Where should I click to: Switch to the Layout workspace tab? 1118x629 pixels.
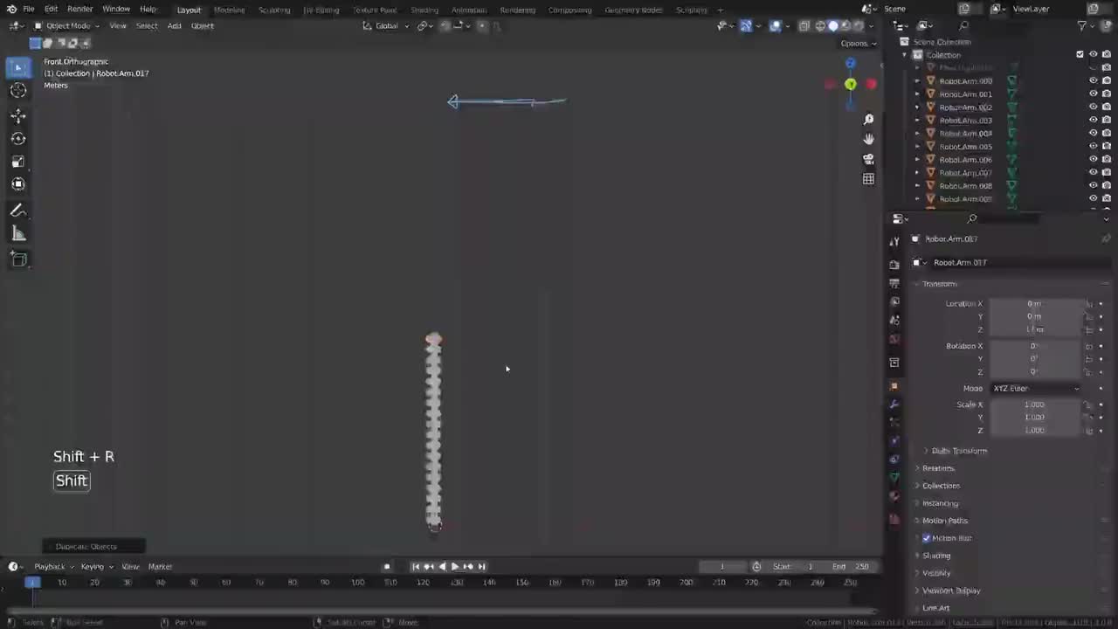pos(189,10)
